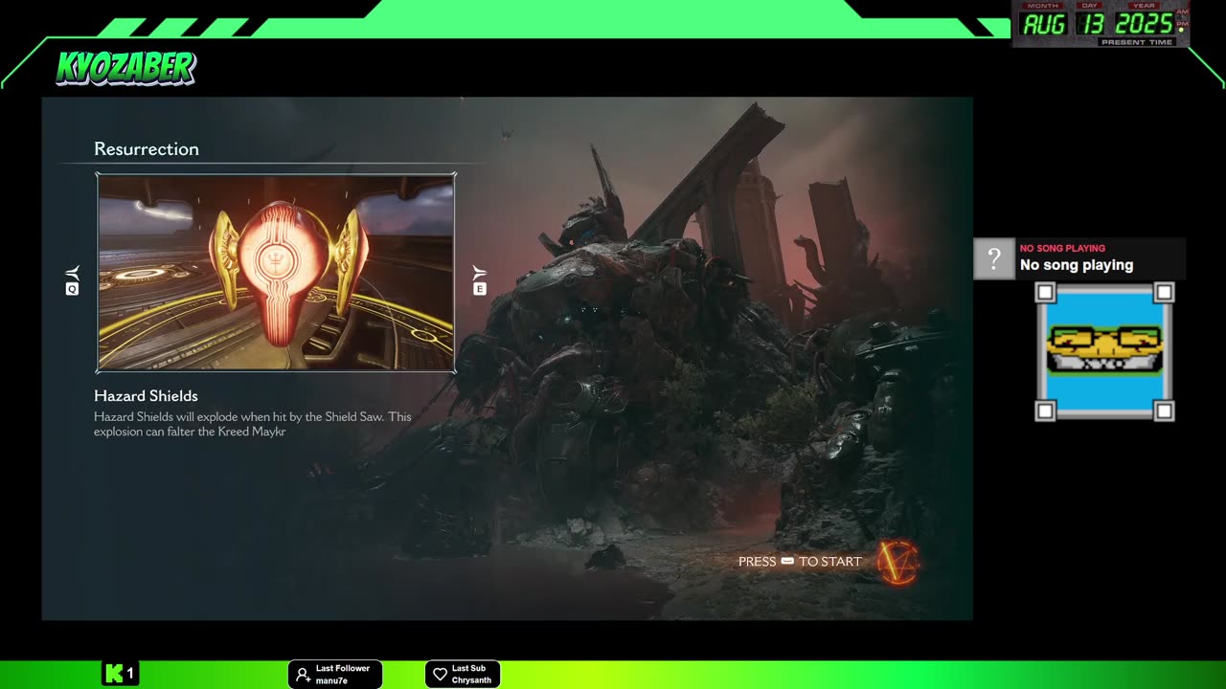Click the AUG 13 2025 date display
This screenshot has height=689, width=1226.
click(x=1101, y=24)
